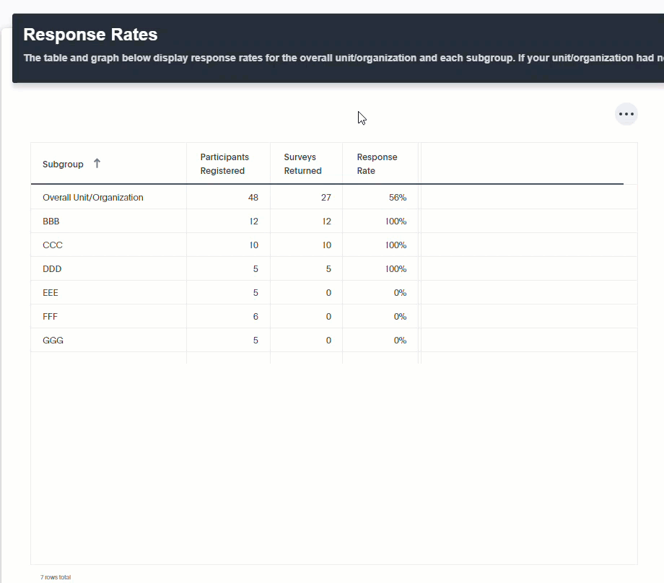
Task: Click the 7 rows total label
Action: pyautogui.click(x=56, y=577)
